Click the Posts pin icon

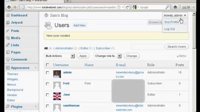tap(8, 30)
